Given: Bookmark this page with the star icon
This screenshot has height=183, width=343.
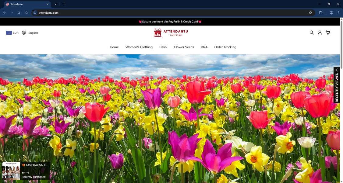Looking at the screenshot, I should [310, 13].
